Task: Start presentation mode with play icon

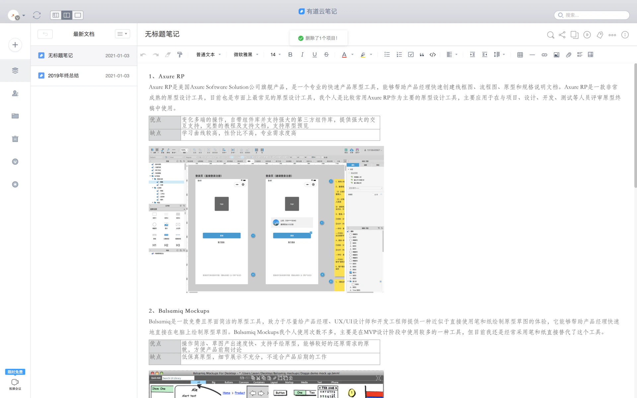Action: pyautogui.click(x=587, y=35)
